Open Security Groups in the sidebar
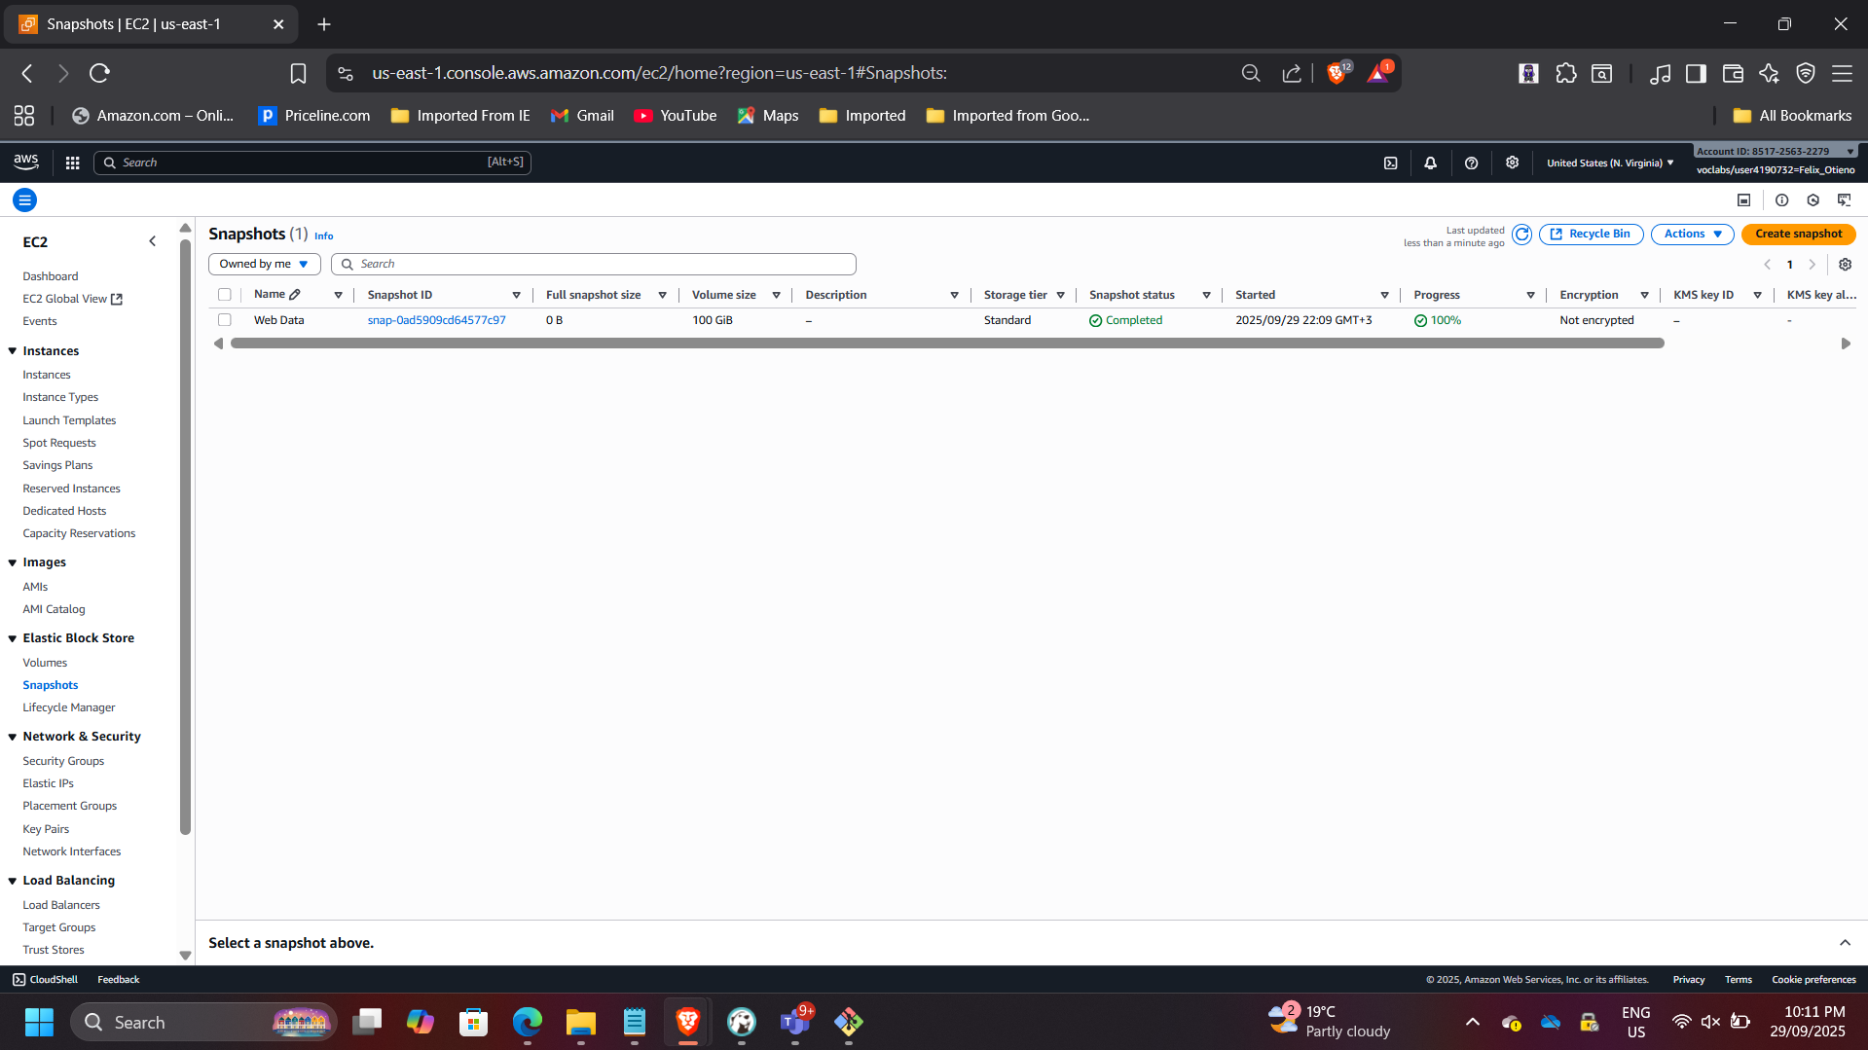This screenshot has width=1868, height=1050. click(63, 761)
